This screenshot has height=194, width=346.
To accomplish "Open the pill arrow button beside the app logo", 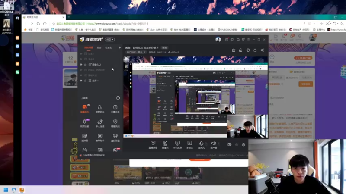I will pos(110,39).
